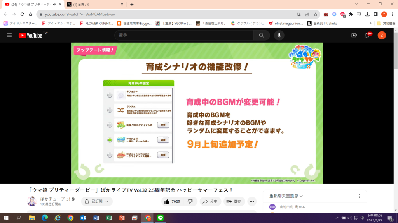Open more actions under the video
Image resolution: width=398 pixels, height=223 pixels.
[x=252, y=201]
